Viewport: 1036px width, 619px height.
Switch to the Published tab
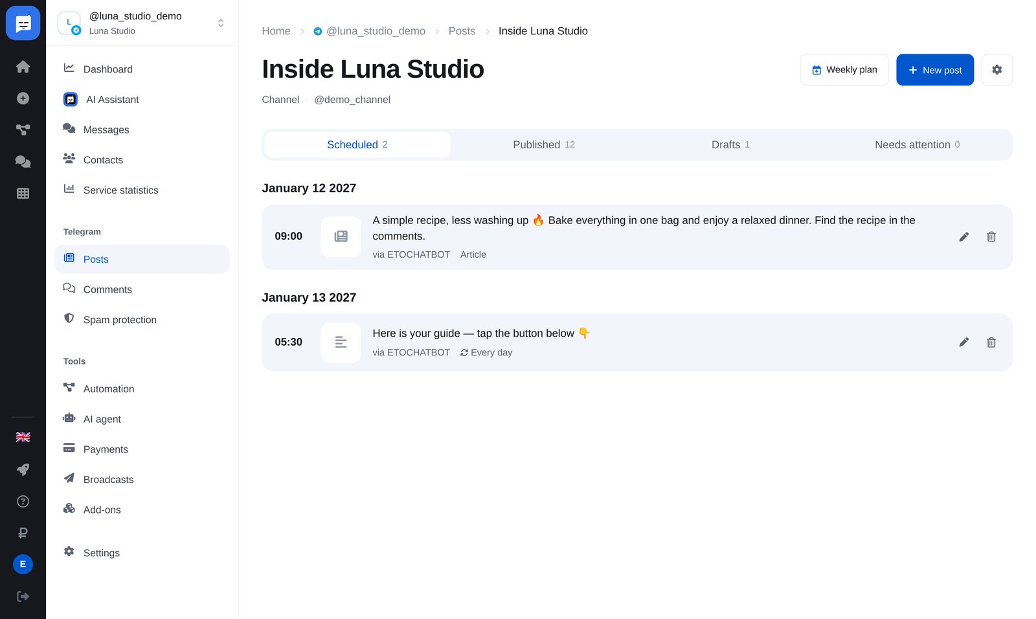[544, 145]
